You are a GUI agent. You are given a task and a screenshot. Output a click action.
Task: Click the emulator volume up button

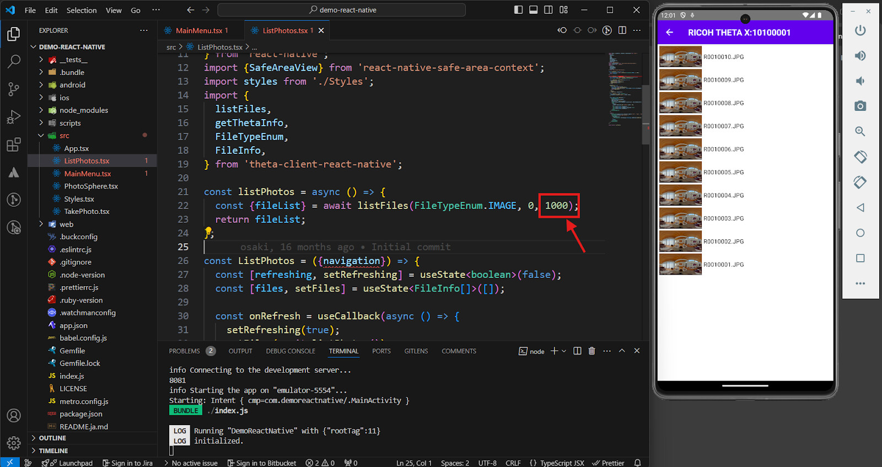coord(860,56)
